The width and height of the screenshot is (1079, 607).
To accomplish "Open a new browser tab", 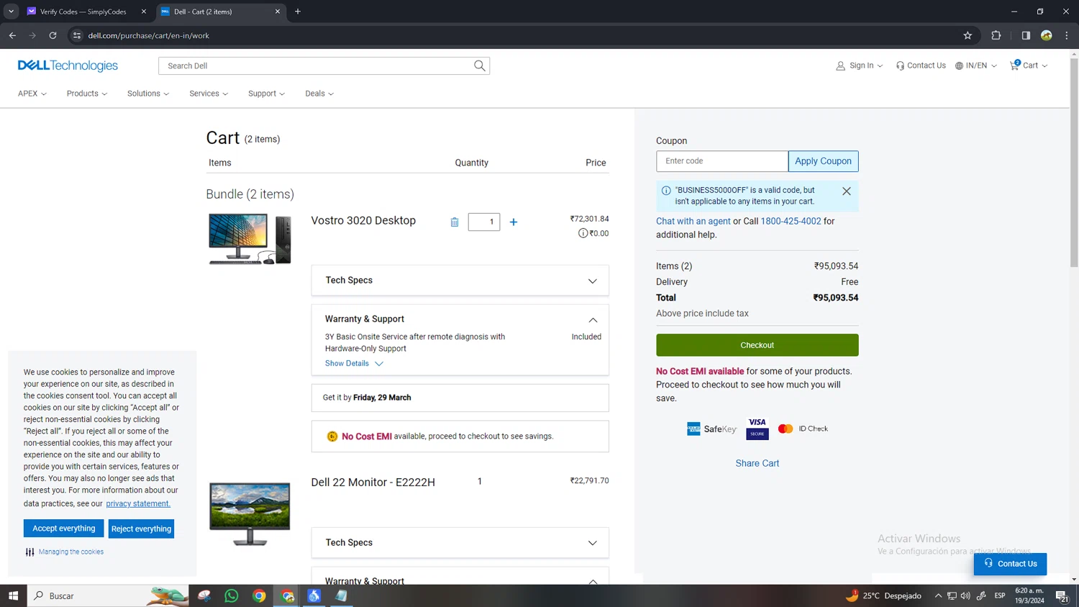I will tap(298, 12).
